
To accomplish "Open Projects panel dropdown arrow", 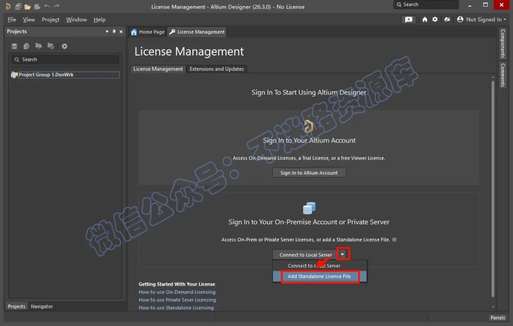I will [x=107, y=31].
